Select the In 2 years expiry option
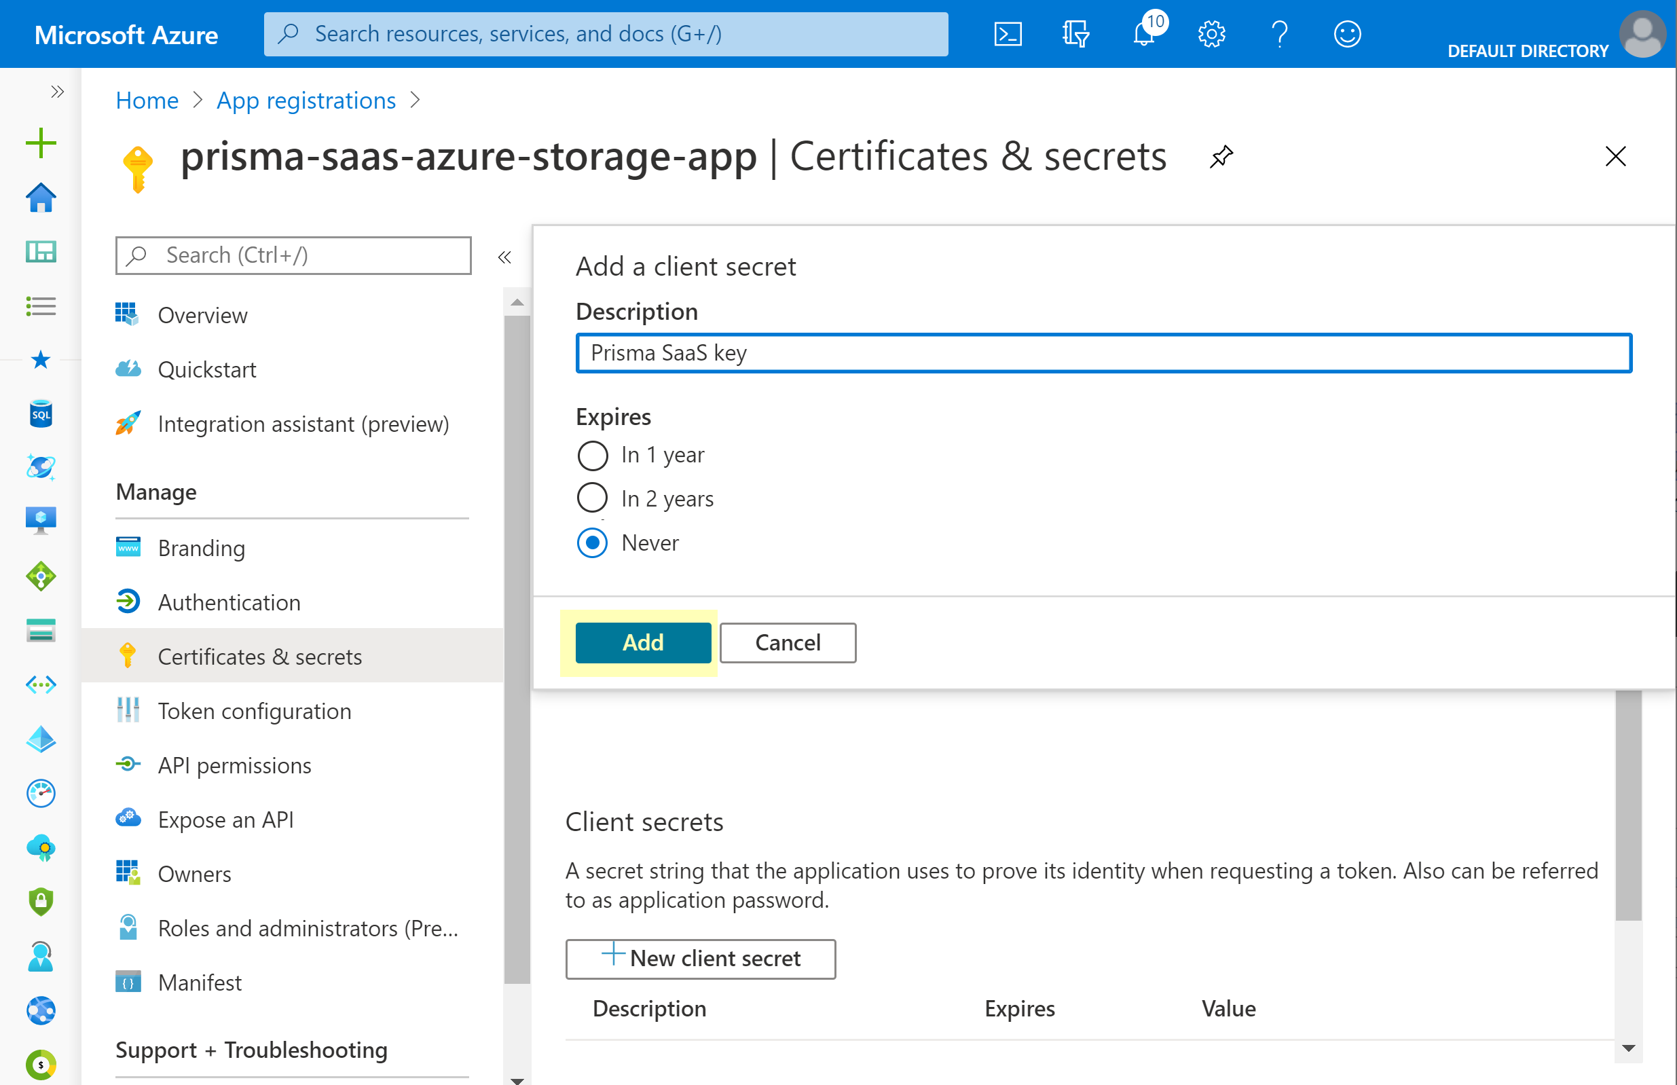Viewport: 1677px width, 1085px height. (x=592, y=499)
